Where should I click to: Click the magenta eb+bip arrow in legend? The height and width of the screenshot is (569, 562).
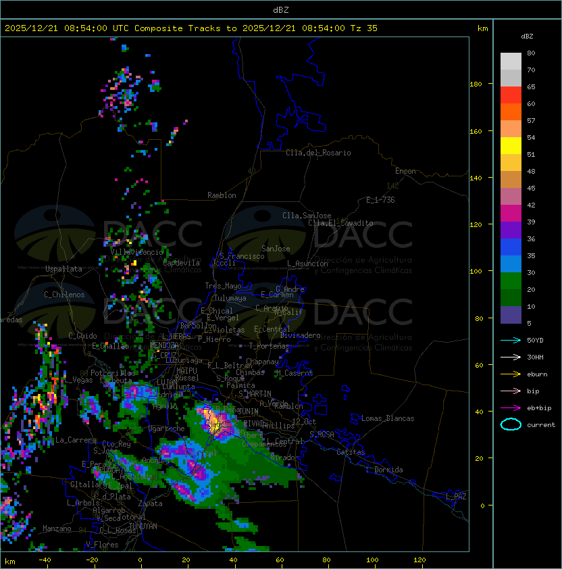coord(511,408)
